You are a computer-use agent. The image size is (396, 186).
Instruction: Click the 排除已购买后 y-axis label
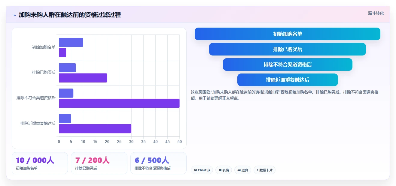(44, 72)
